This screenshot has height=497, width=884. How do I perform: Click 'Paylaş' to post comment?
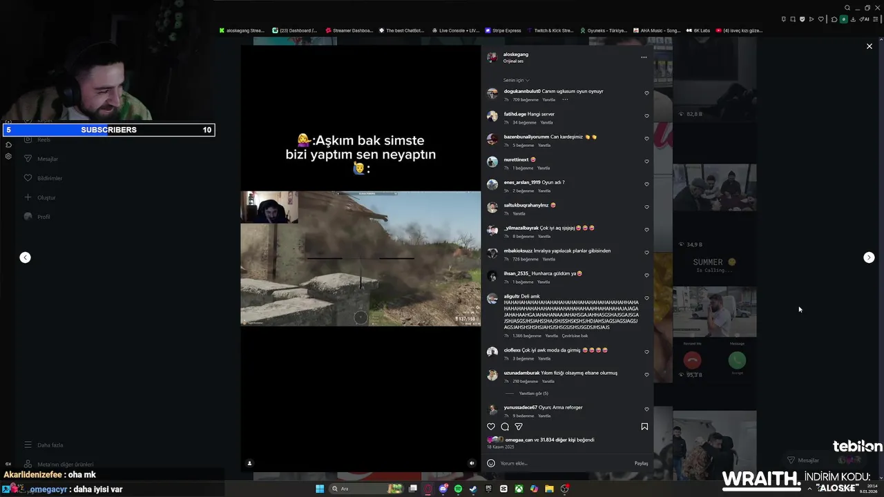click(641, 463)
